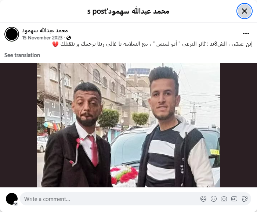Insert an avatar sticker in the comment

pyautogui.click(x=203, y=199)
